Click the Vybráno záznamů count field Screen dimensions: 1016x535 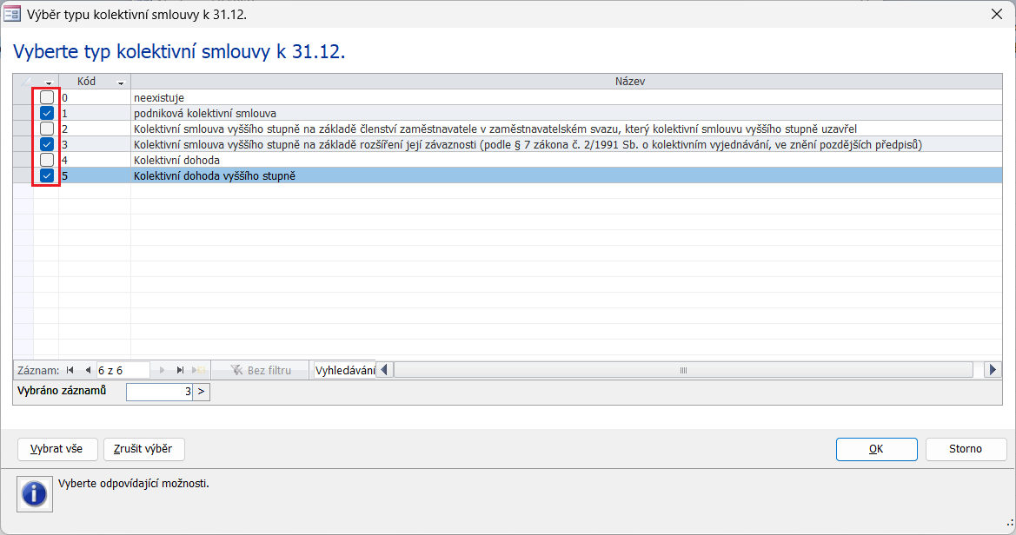pos(159,391)
